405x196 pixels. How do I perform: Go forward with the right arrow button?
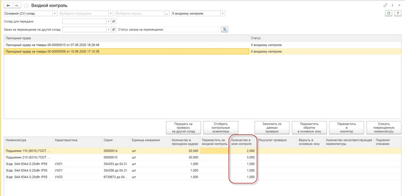point(16,6)
